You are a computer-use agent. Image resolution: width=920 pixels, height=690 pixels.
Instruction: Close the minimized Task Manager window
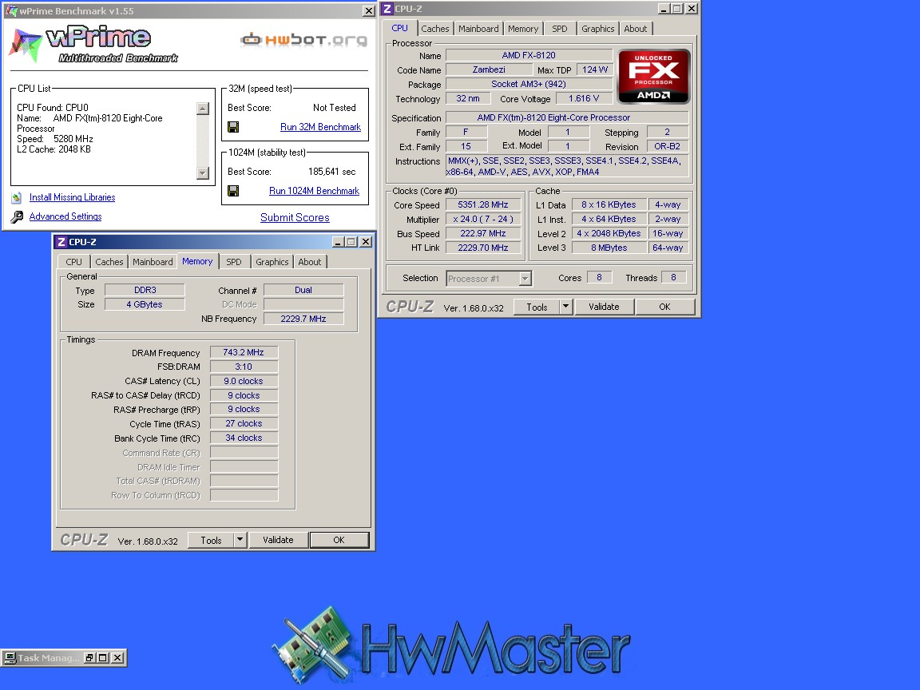coord(117,658)
